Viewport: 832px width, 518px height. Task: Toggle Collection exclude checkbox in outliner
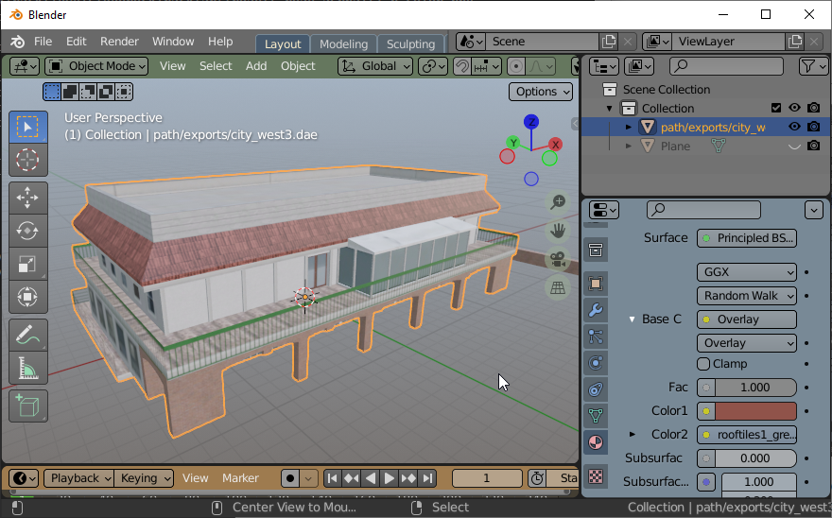[776, 109]
